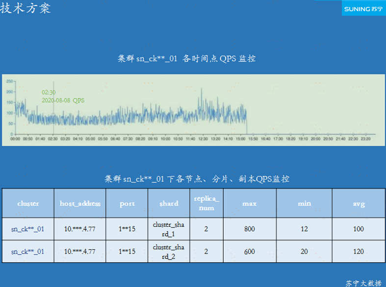Viewport: 386px width, 287px height.
Task: Click the cluster_shard_2 cell
Action: click(169, 252)
